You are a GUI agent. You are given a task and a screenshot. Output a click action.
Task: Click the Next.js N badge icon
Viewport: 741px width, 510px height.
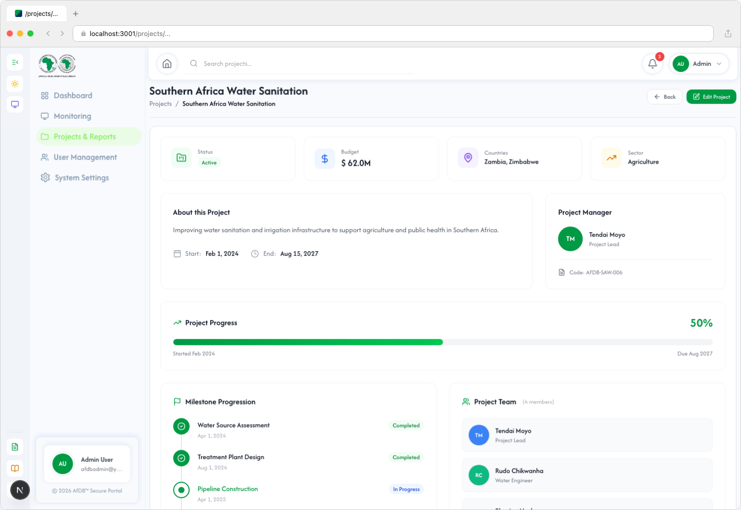(x=20, y=490)
